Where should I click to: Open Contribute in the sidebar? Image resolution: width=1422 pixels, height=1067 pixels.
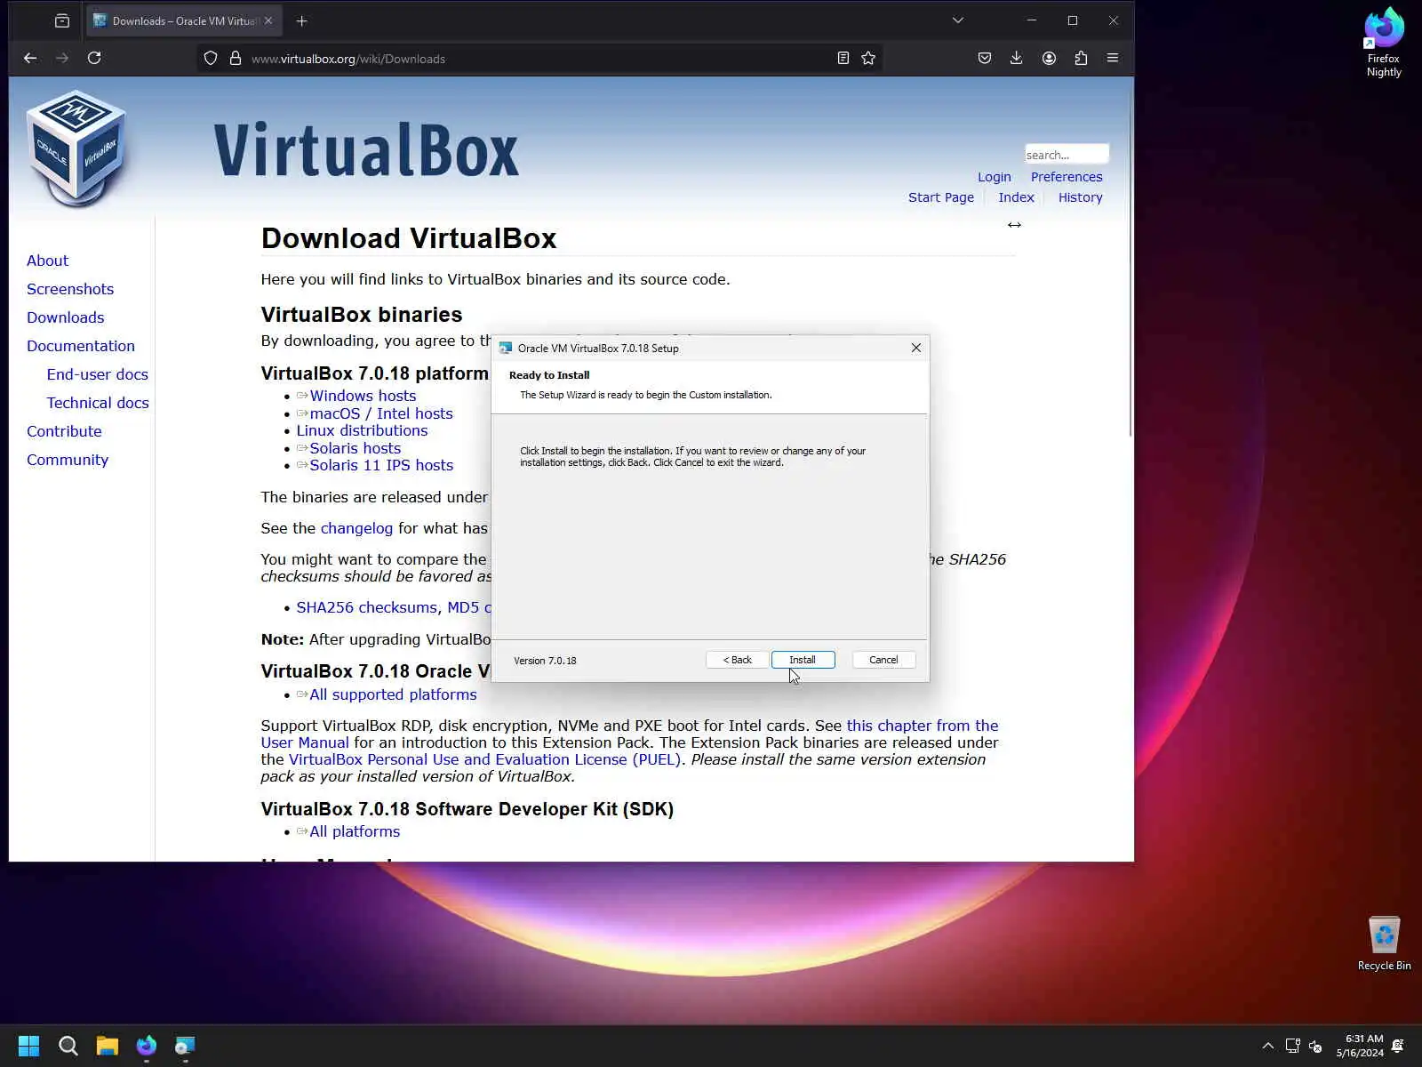click(64, 431)
